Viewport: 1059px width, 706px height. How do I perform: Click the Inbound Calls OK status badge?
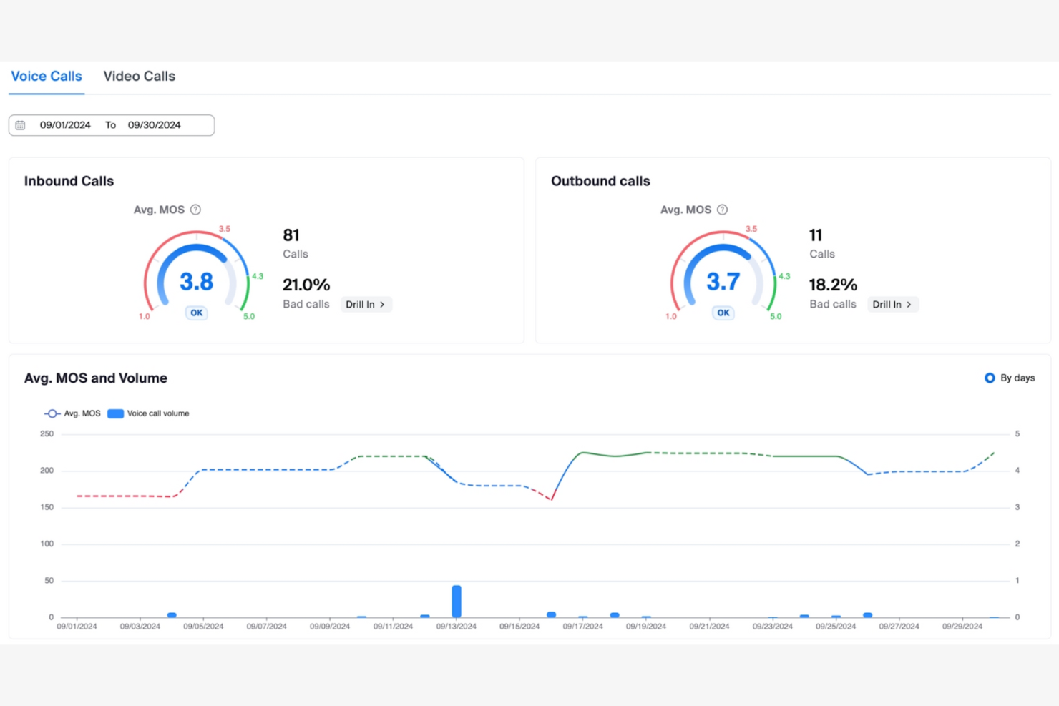pyautogui.click(x=197, y=313)
